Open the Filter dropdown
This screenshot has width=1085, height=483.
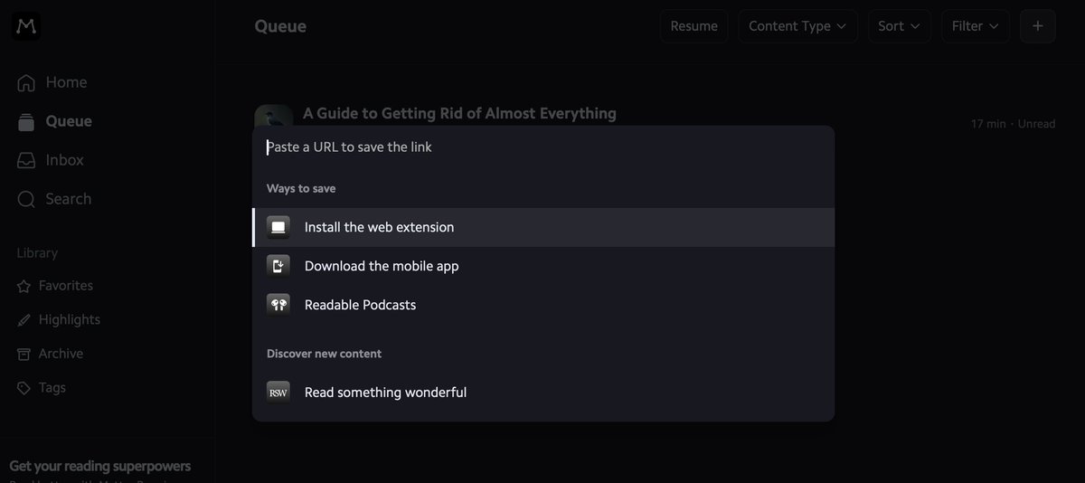(x=976, y=26)
